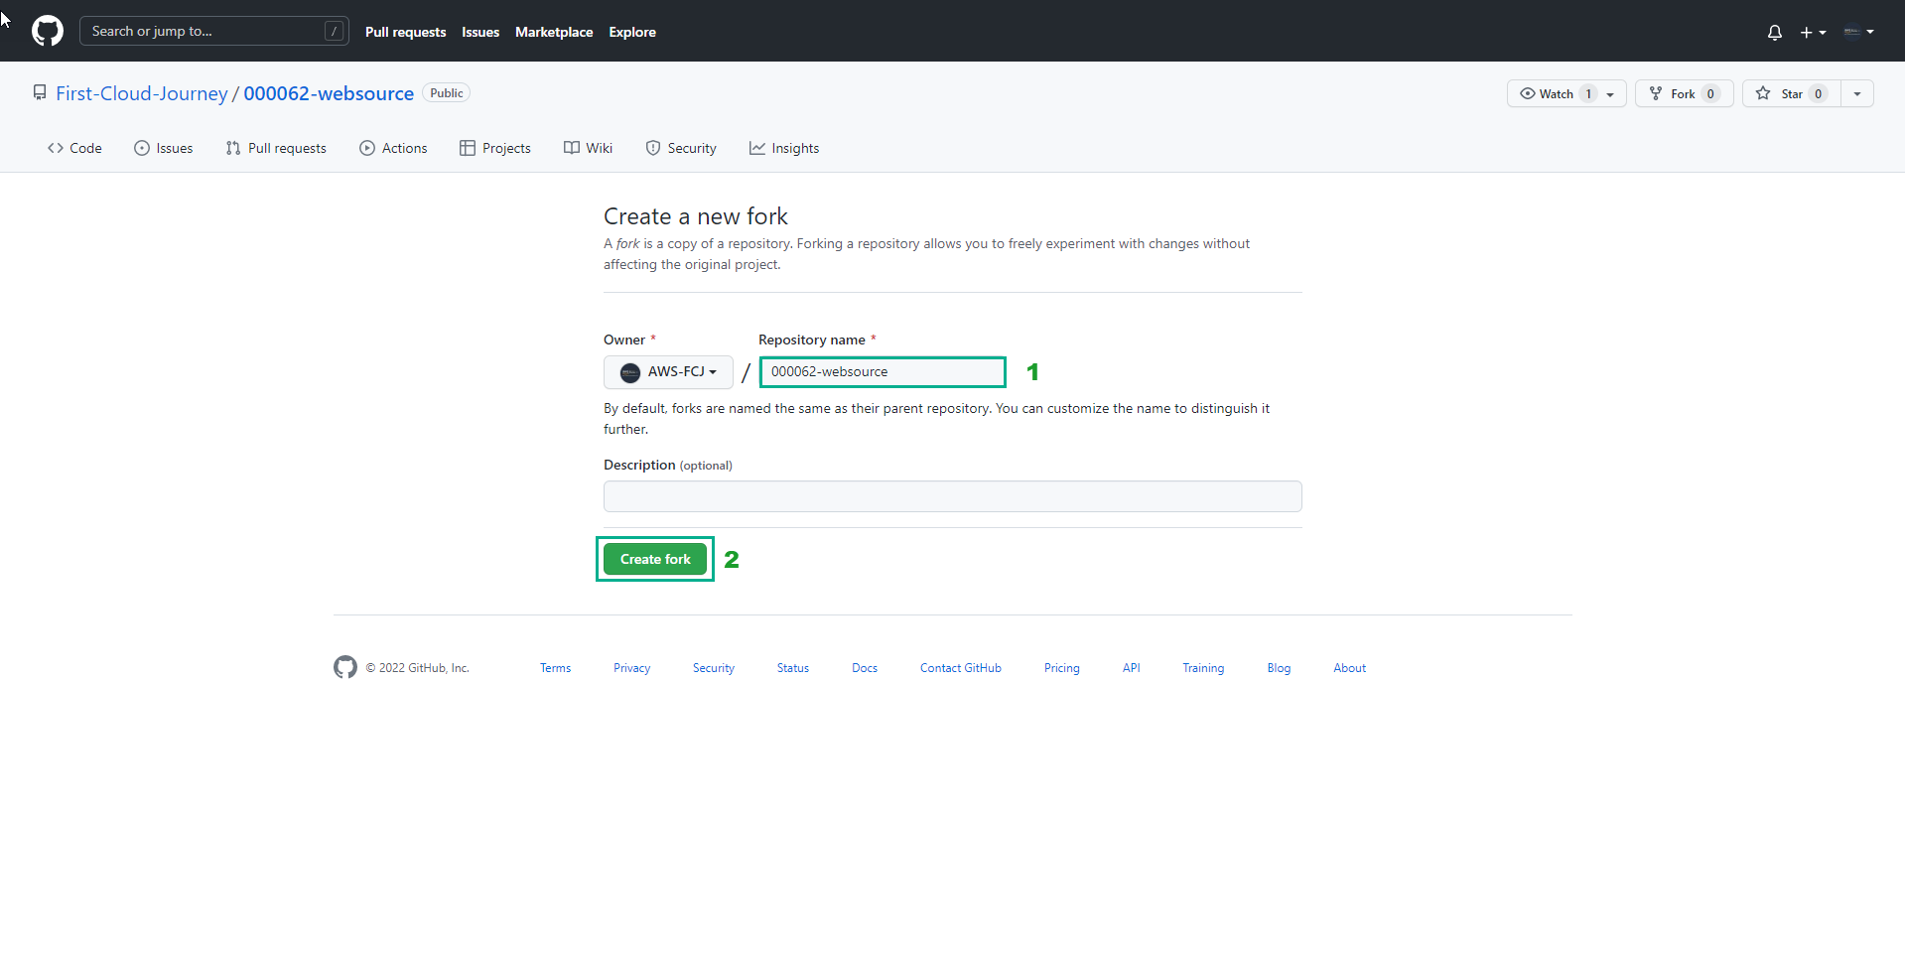1905x953 pixels.
Task: Open the Docs footer link
Action: (865, 668)
